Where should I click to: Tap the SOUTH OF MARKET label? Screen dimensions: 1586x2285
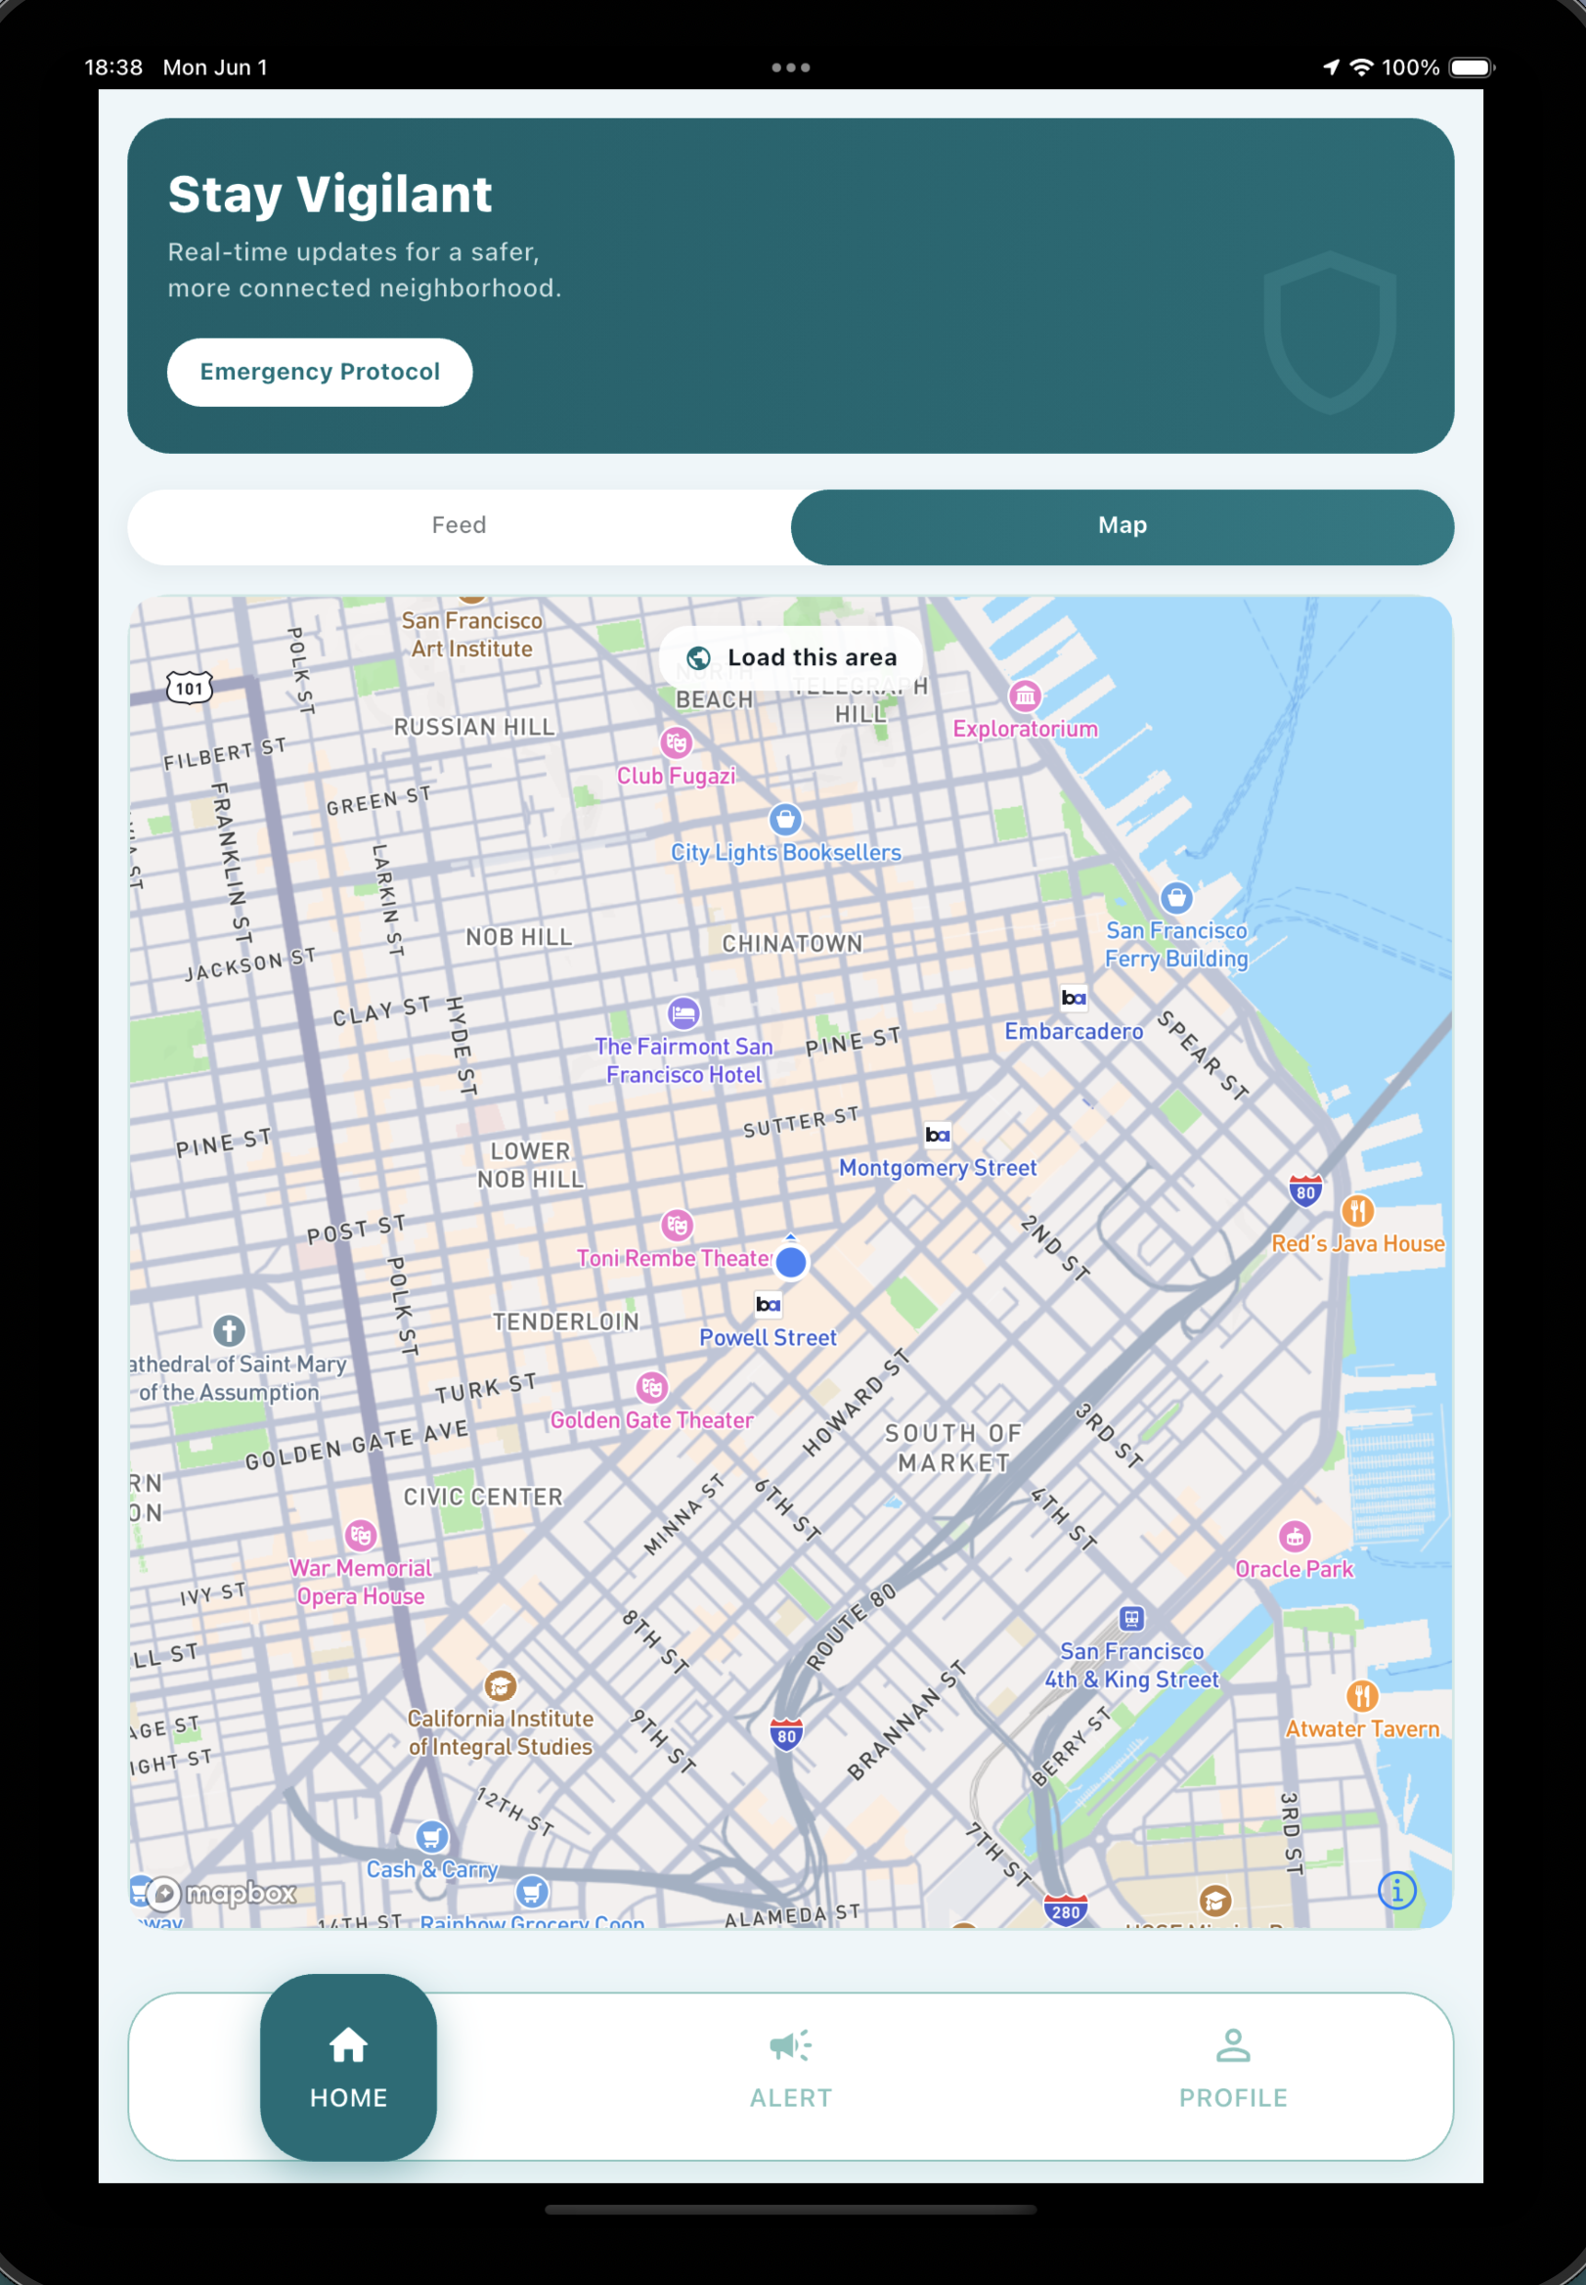point(953,1448)
